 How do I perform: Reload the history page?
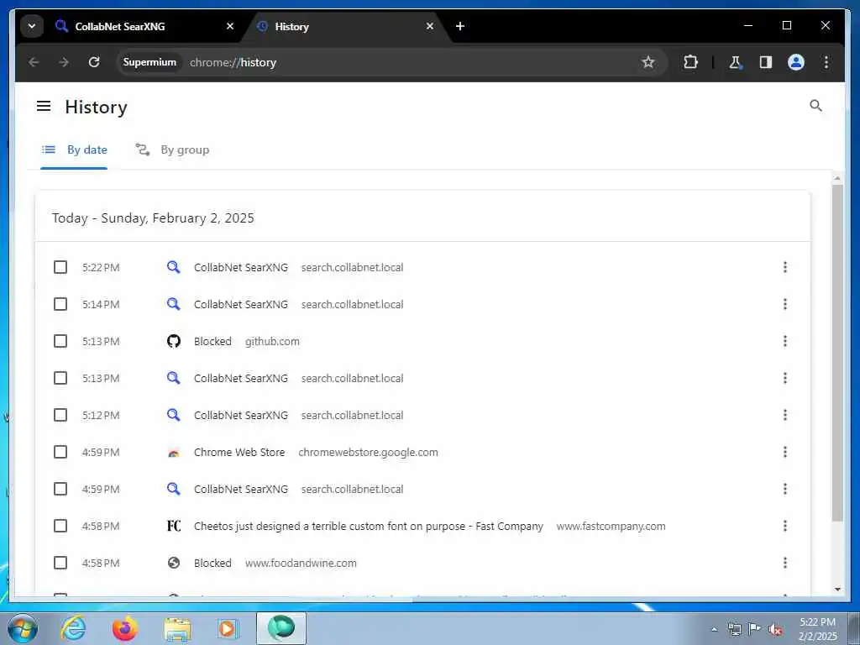point(94,62)
